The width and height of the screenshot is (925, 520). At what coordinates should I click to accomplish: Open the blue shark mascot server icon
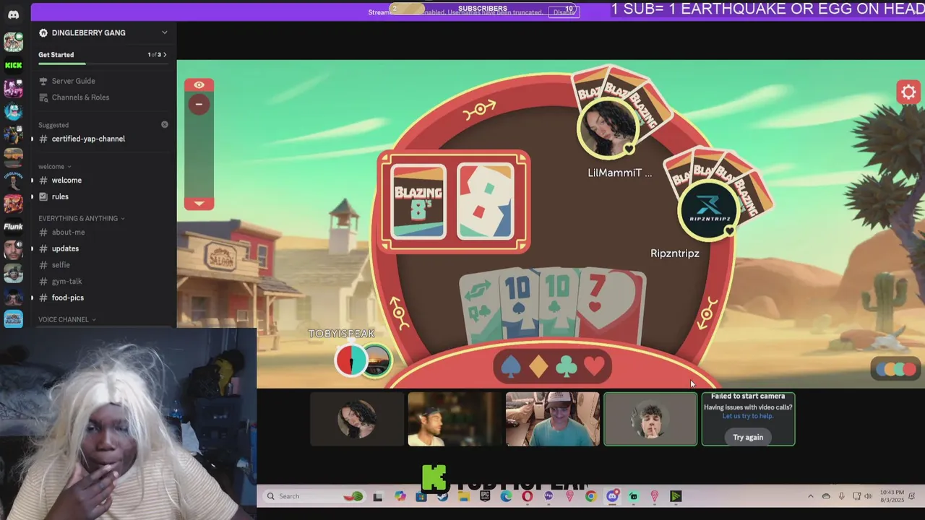pyautogui.click(x=13, y=111)
